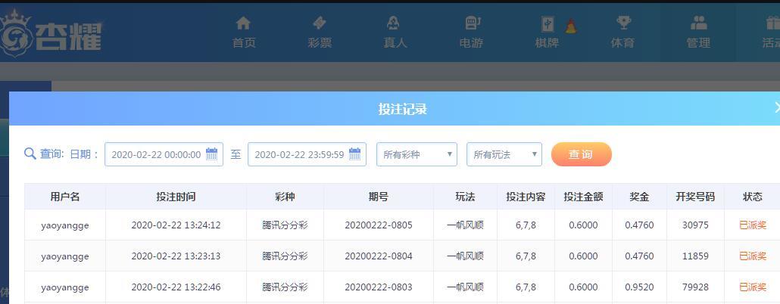The image size is (780, 304).
Task: Click prize amount 0.9520
Action: [x=639, y=287]
